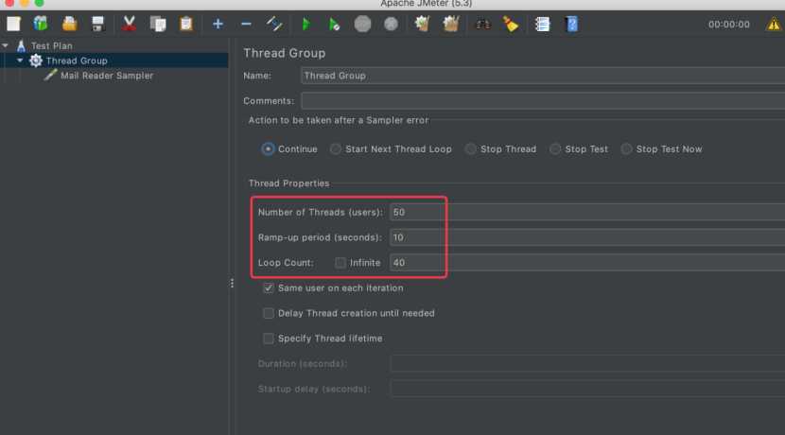This screenshot has height=435, width=785.
Task: Open Search with binoculars icon
Action: [482, 24]
